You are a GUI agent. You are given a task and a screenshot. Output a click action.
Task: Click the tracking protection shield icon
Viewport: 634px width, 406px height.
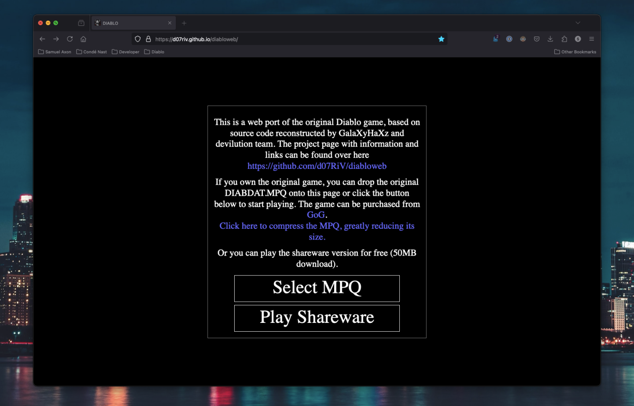pos(138,39)
